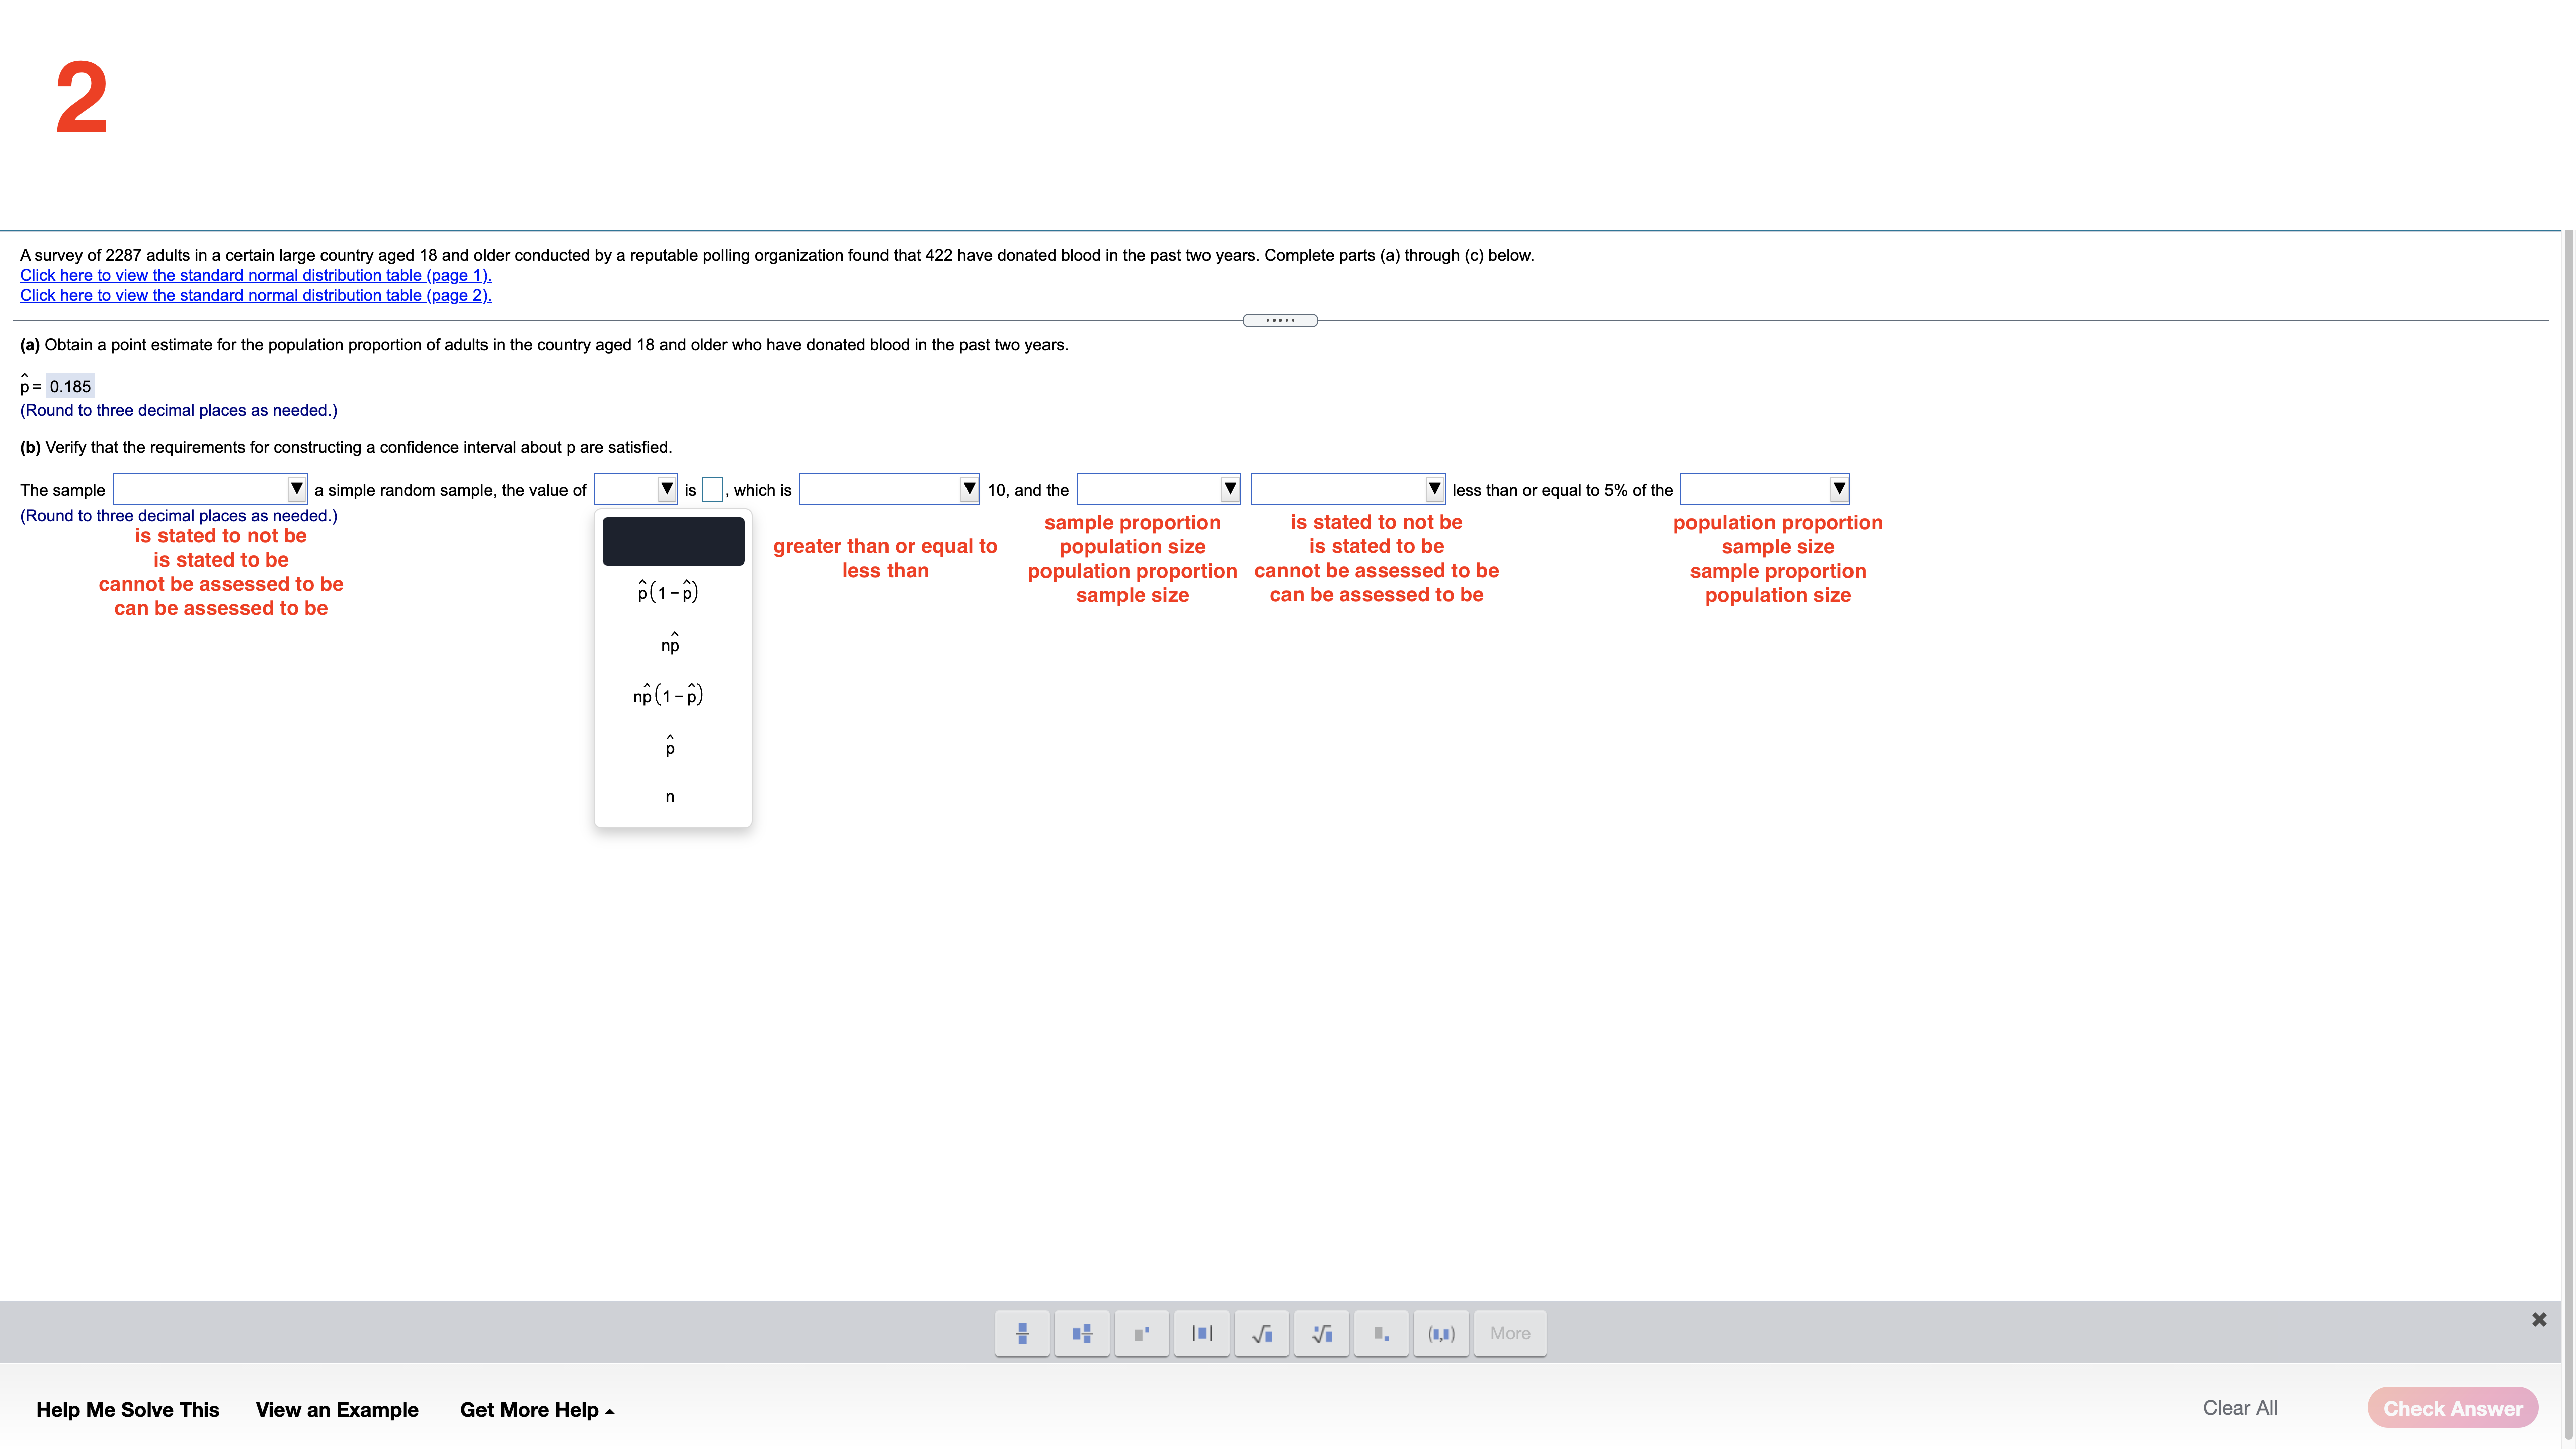
Task: Click 'View an Example' link
Action: tap(336, 1410)
